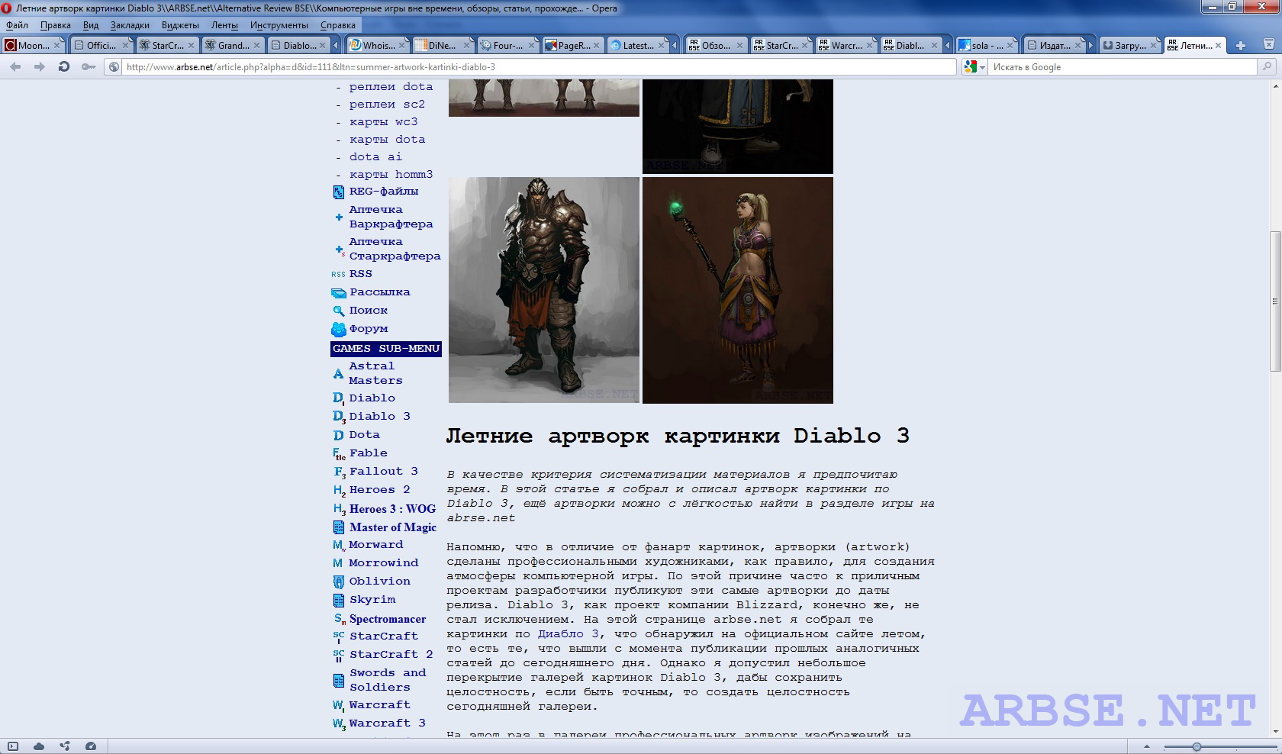1282x754 pixels.
Task: Expand the zoom options arrow in status bar
Action: [1147, 746]
